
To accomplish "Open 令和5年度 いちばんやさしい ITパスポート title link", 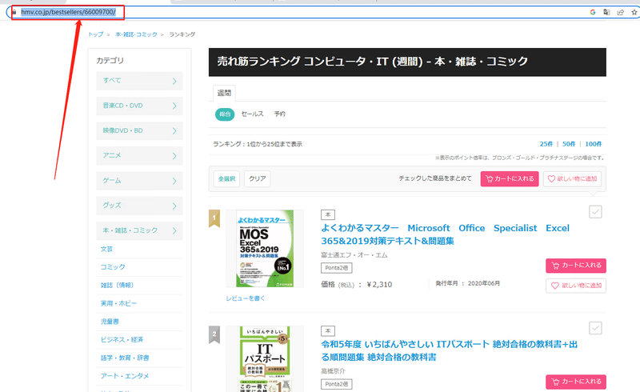I will [449, 350].
